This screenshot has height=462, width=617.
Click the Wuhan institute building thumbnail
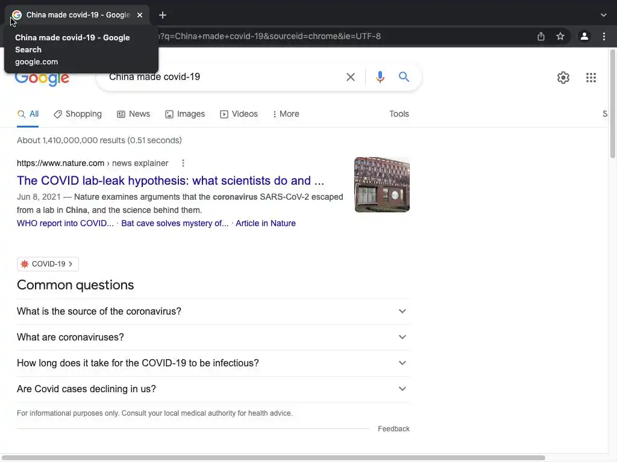coord(382,185)
